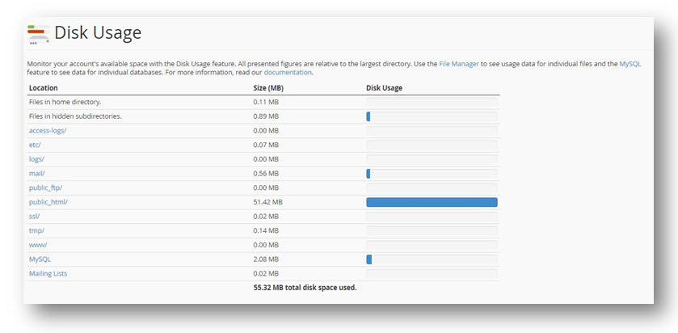Click the Disk Usage page title
Viewport: 678px width, 333px height.
98,33
